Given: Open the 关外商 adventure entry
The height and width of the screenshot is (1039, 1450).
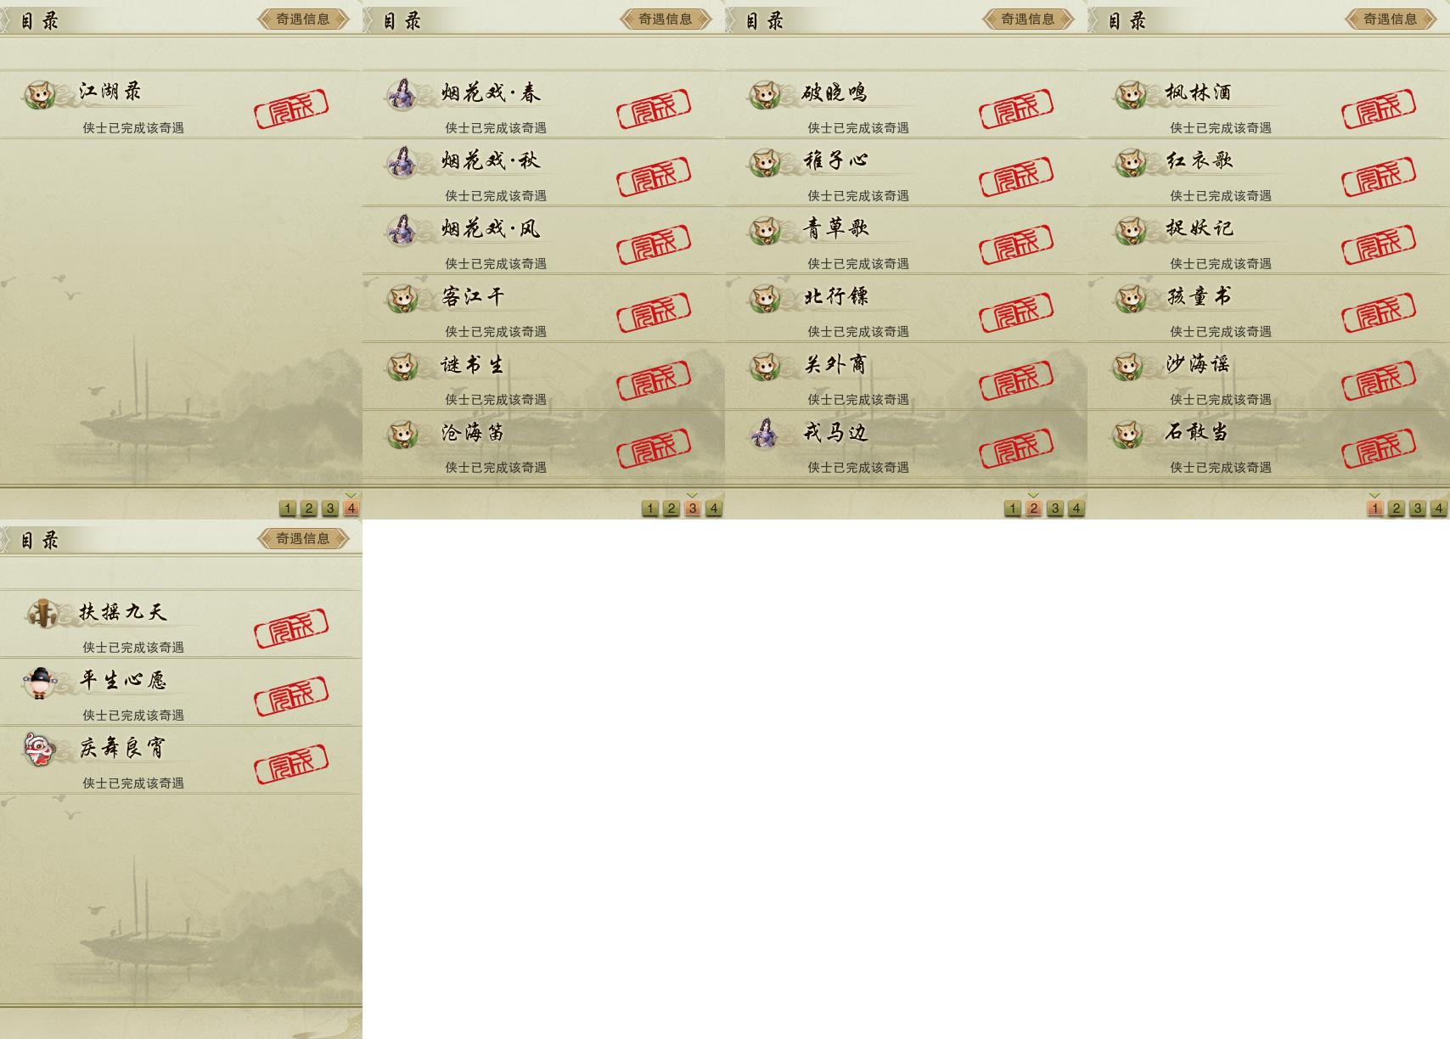Looking at the screenshot, I should (906, 376).
